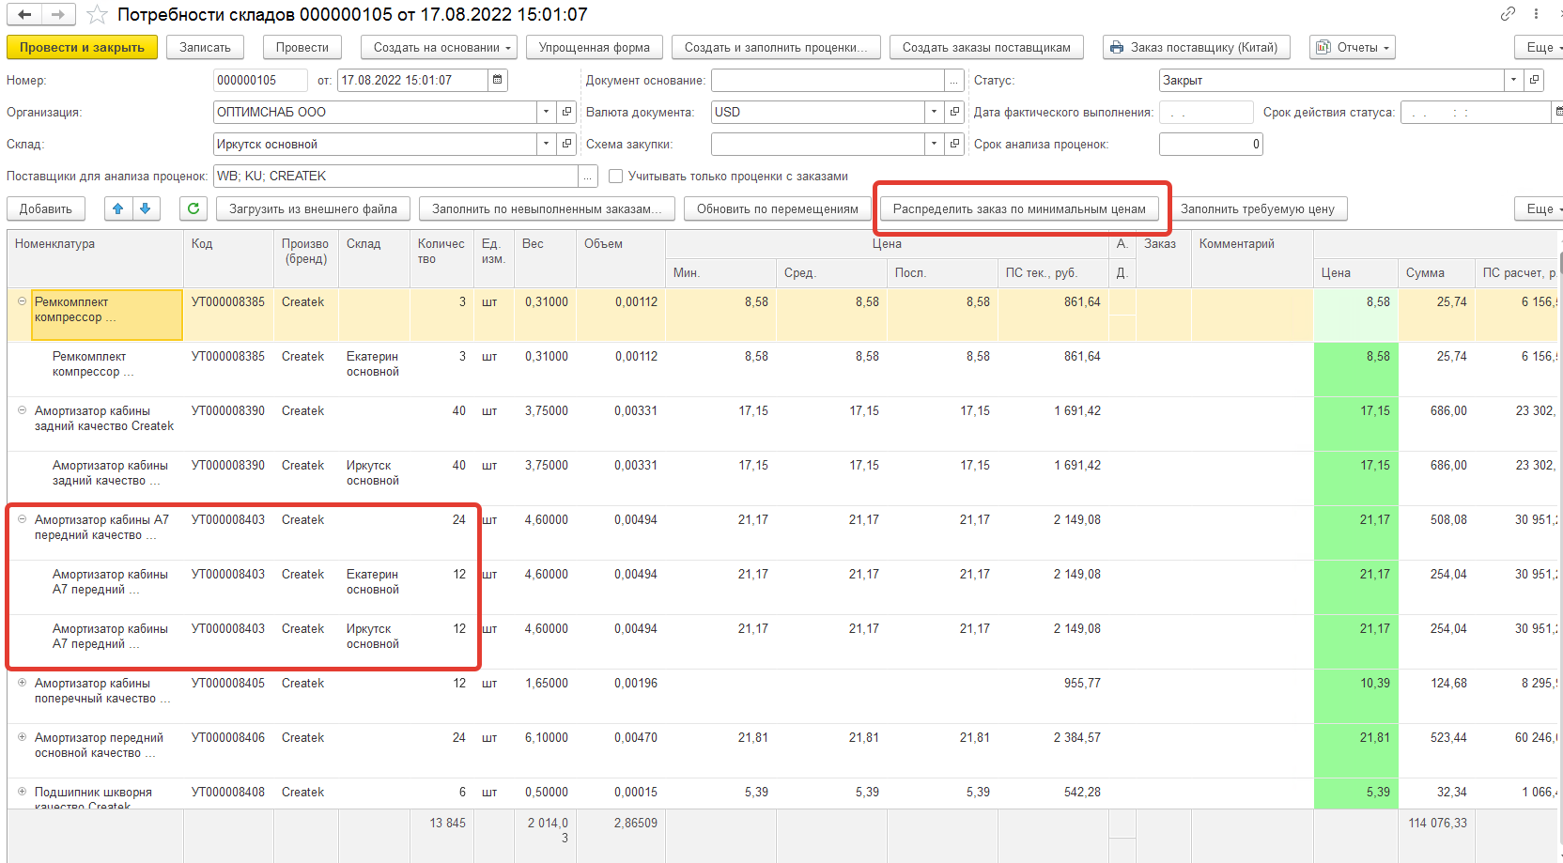1563x863 pixels.
Task: Move row down with blue down arrow
Action: click(146, 208)
